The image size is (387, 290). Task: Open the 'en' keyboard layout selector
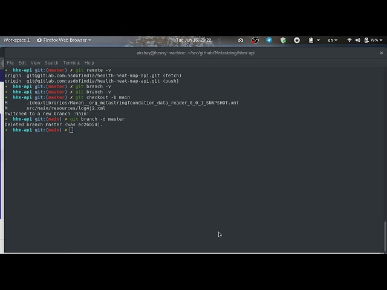pos(333,40)
